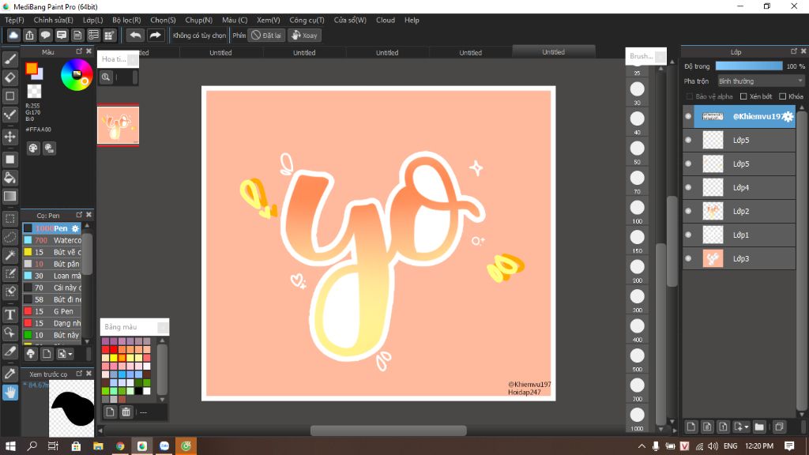
Task: Select the Divide knife tool
Action: click(9, 352)
